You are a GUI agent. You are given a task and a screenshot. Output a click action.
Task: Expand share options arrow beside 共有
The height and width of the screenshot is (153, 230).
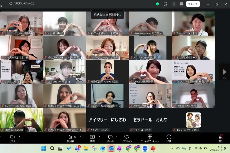100,137
